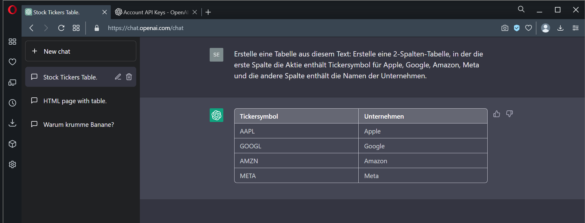Click the ChatGPT avatar icon beside the table
This screenshot has width=585, height=223.
[x=216, y=115]
